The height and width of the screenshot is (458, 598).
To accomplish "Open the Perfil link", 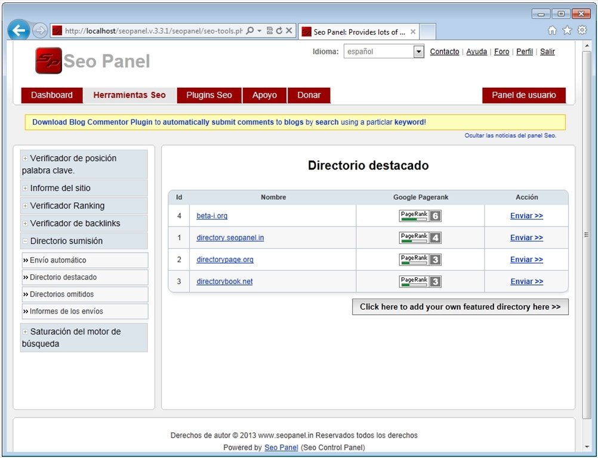I will pos(525,51).
